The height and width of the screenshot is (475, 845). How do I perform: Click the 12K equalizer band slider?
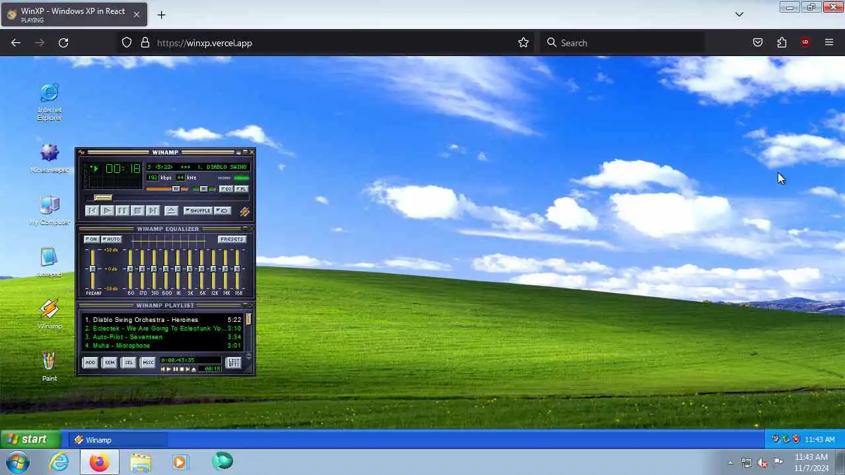tap(213, 269)
